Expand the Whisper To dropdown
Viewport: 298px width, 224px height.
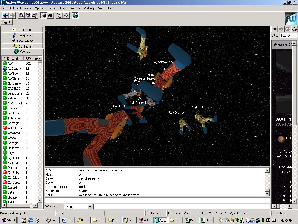[x=90, y=207]
